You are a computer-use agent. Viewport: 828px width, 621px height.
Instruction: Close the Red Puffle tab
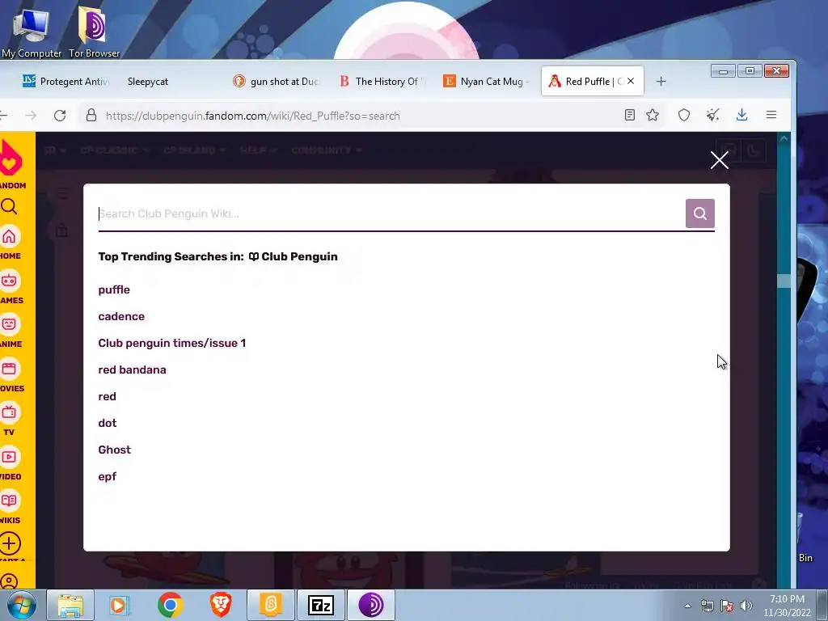point(631,82)
